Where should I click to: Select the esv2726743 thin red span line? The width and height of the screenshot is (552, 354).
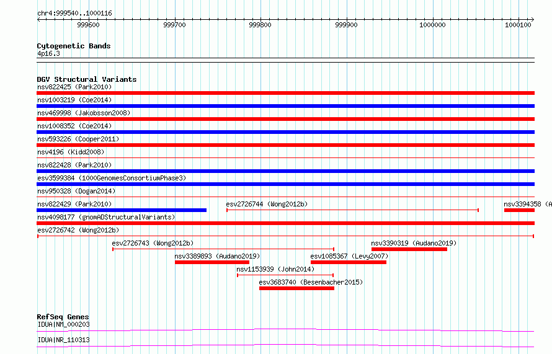point(223,249)
